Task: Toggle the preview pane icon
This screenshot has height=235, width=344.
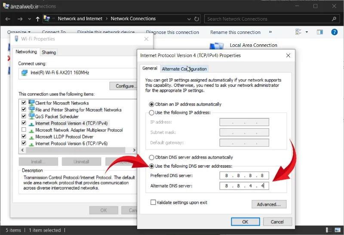Action: click(319, 32)
